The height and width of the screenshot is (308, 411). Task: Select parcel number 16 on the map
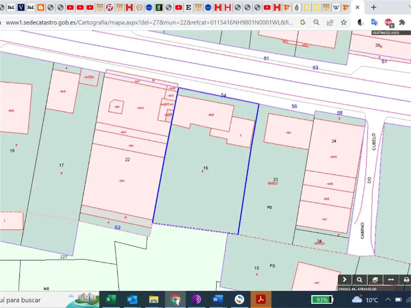(x=205, y=168)
